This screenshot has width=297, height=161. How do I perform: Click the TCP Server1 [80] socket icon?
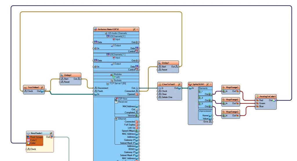(108, 83)
